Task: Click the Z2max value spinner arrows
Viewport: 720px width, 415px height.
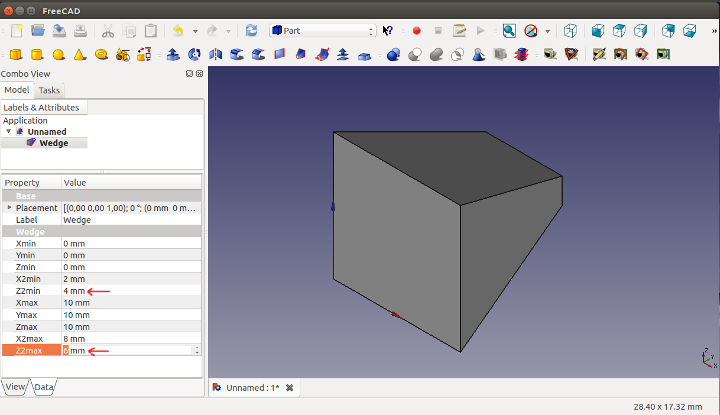Action: click(x=197, y=351)
